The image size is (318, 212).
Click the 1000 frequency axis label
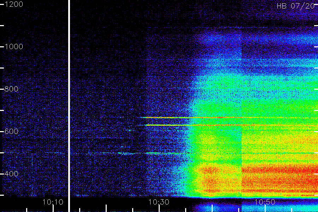14,47
